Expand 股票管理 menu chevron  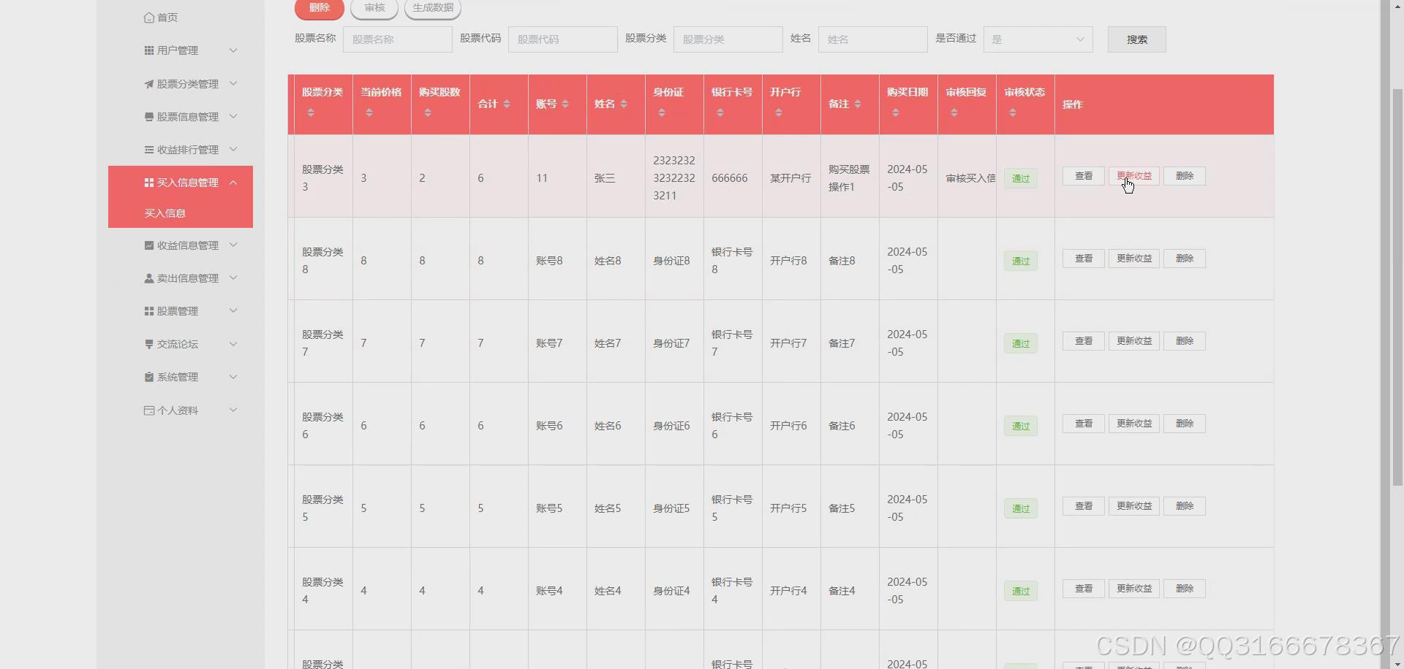233,310
